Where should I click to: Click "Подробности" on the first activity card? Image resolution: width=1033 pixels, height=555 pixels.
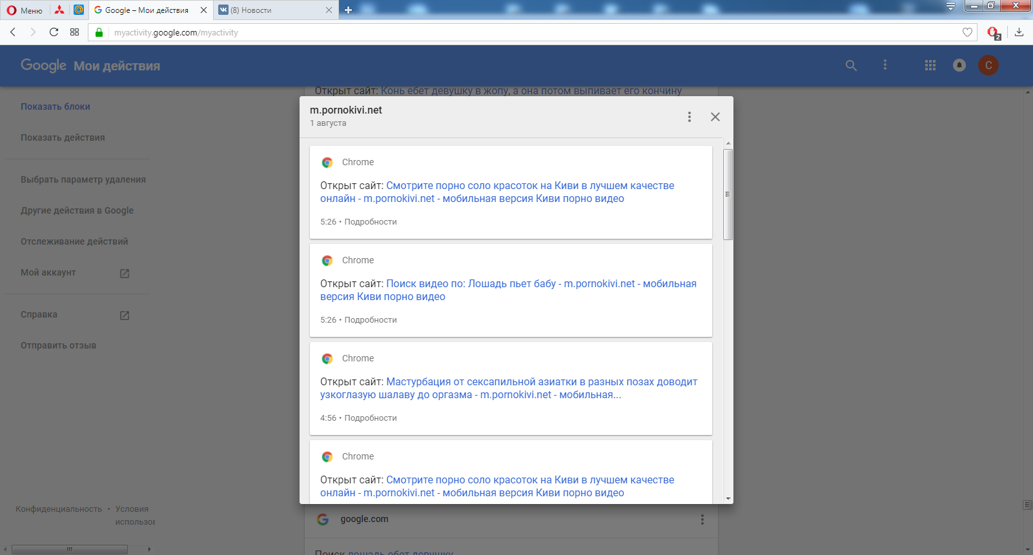point(371,222)
